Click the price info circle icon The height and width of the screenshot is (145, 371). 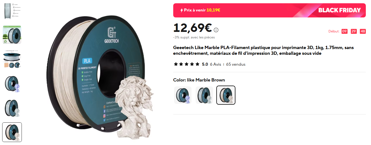(x=216, y=30)
